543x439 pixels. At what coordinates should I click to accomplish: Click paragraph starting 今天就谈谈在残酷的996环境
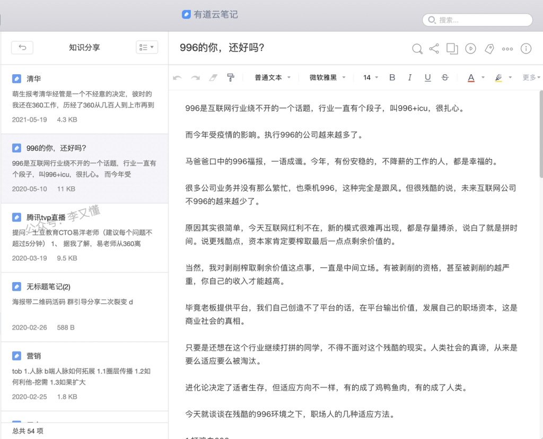pos(290,414)
